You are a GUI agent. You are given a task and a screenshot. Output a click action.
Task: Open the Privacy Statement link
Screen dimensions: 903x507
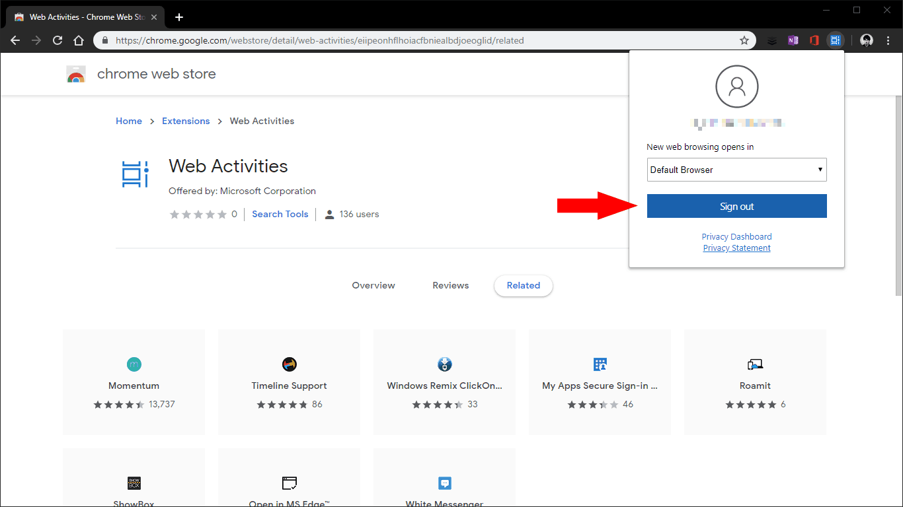[x=737, y=248]
